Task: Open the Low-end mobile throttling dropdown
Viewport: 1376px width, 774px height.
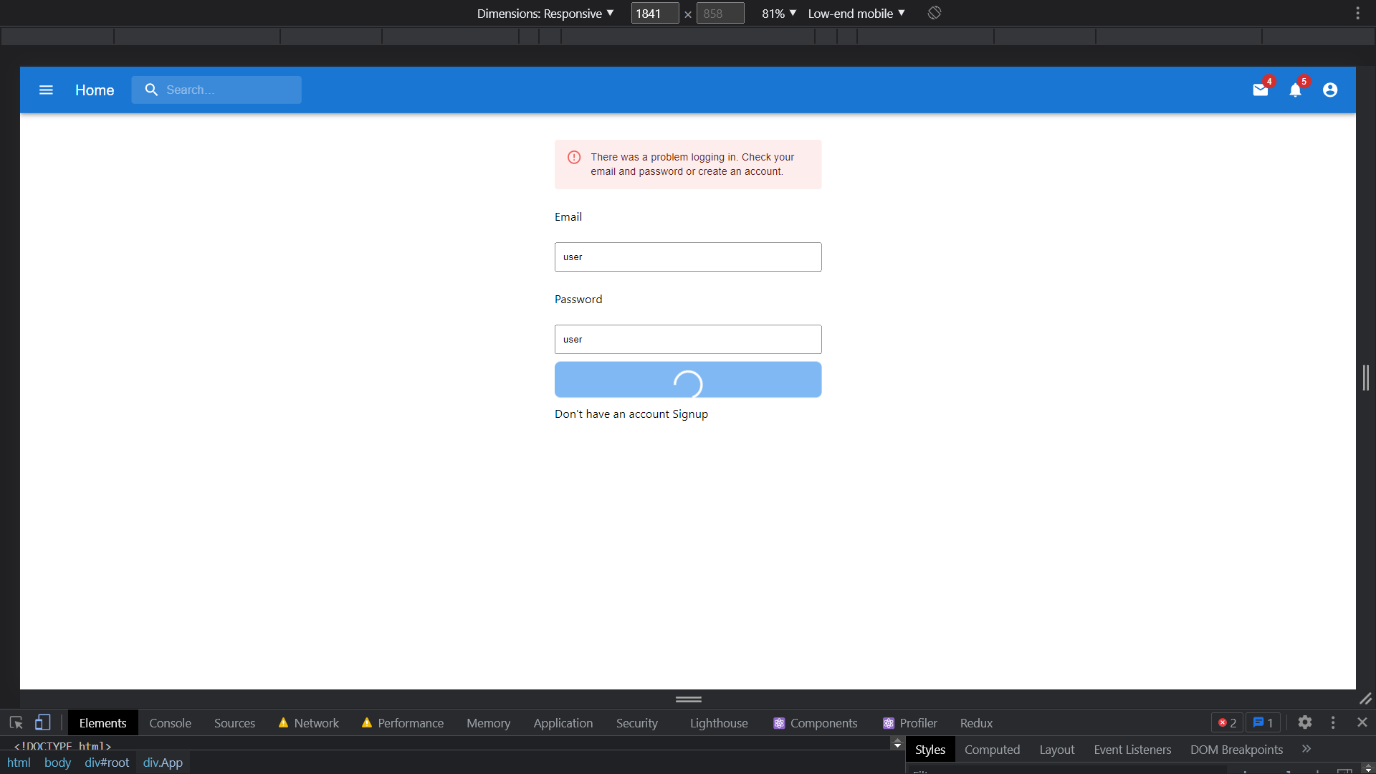Action: 854,13
